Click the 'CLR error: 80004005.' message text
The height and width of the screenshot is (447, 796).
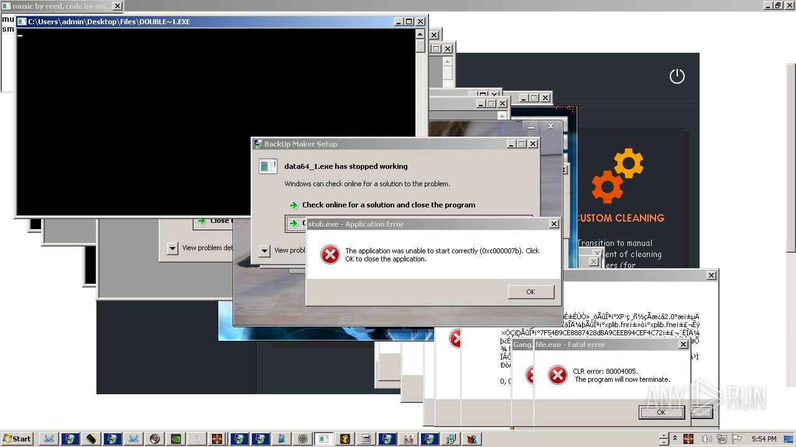pos(605,371)
